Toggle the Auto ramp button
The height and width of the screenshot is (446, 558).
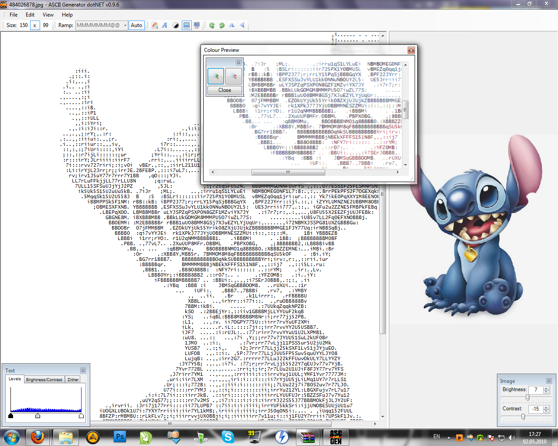pyautogui.click(x=136, y=25)
